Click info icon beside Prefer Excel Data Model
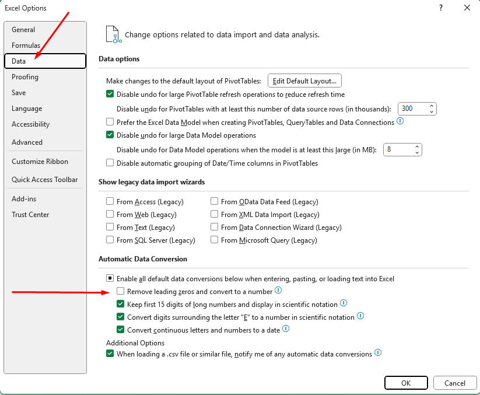 (400, 121)
